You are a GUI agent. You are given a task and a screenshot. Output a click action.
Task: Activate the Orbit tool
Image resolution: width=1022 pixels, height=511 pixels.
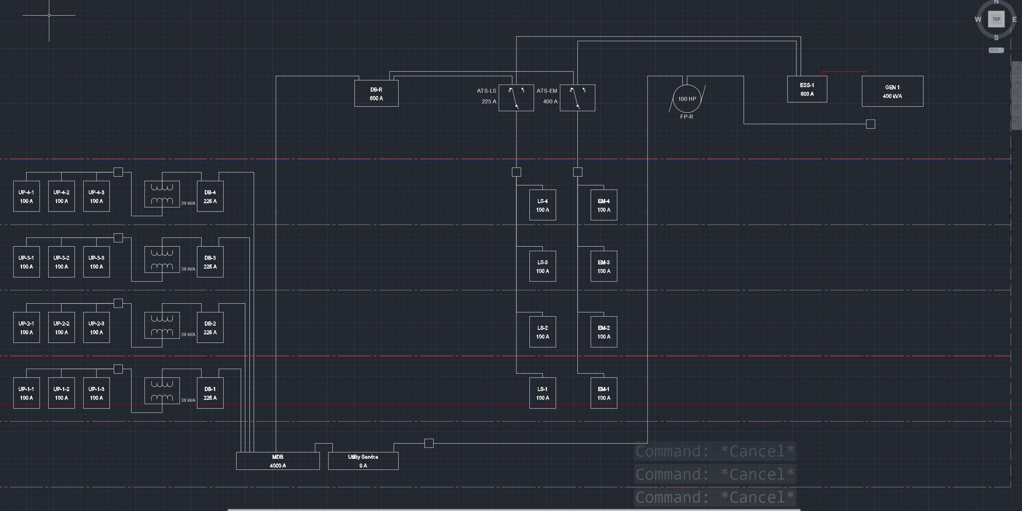1017,106
